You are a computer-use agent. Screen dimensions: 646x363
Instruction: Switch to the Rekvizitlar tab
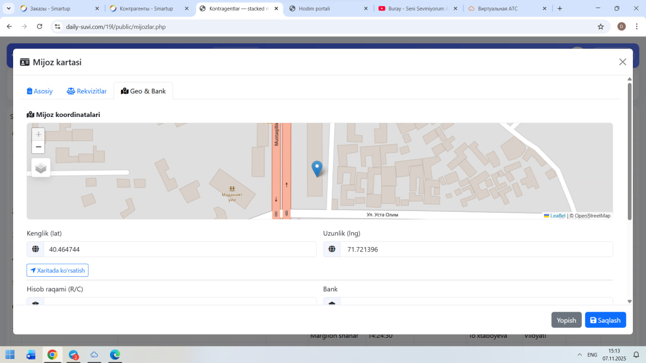click(x=87, y=91)
